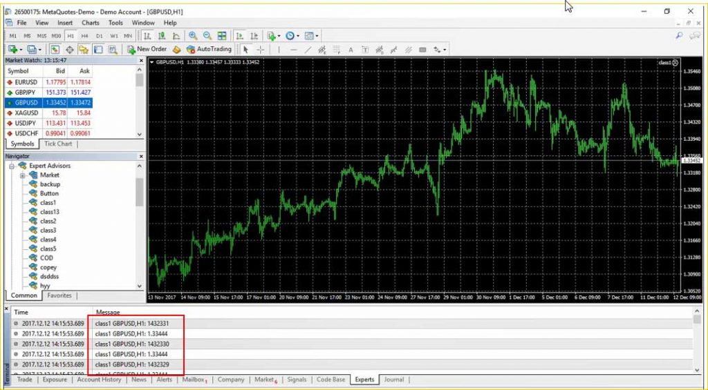Switch chart to candlesticks mode
This screenshot has height=390, width=708.
coord(162,36)
